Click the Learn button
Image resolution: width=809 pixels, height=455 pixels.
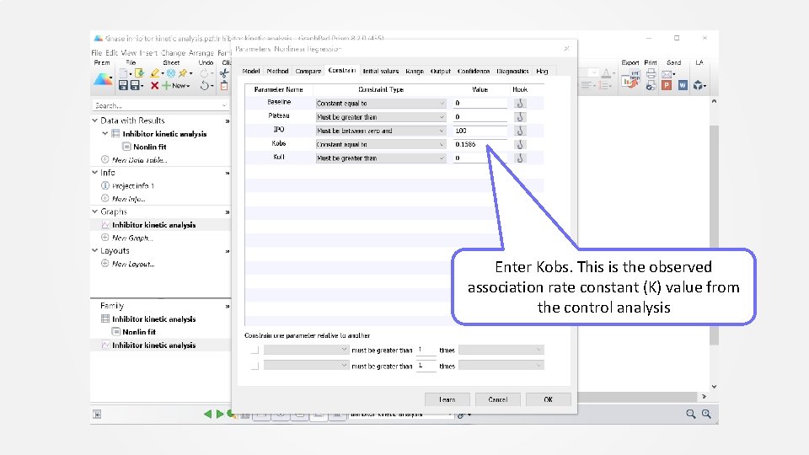tap(447, 399)
